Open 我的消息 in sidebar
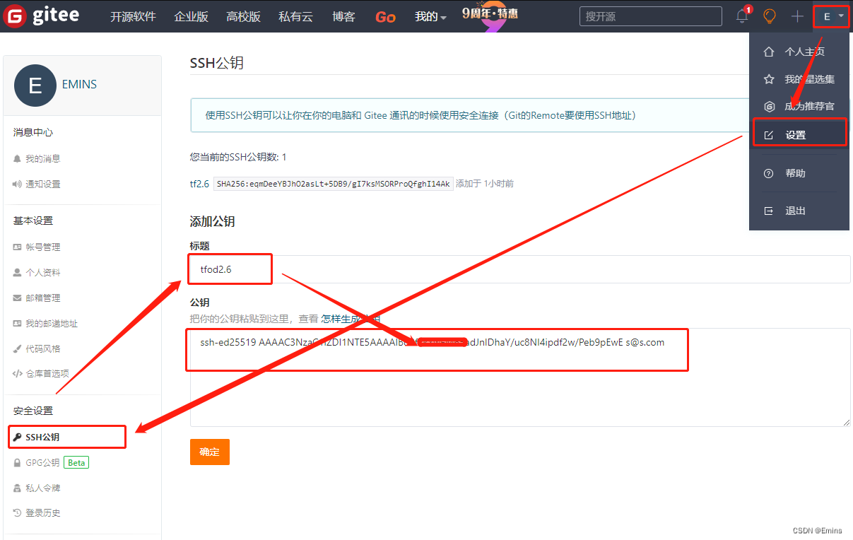 (x=43, y=159)
